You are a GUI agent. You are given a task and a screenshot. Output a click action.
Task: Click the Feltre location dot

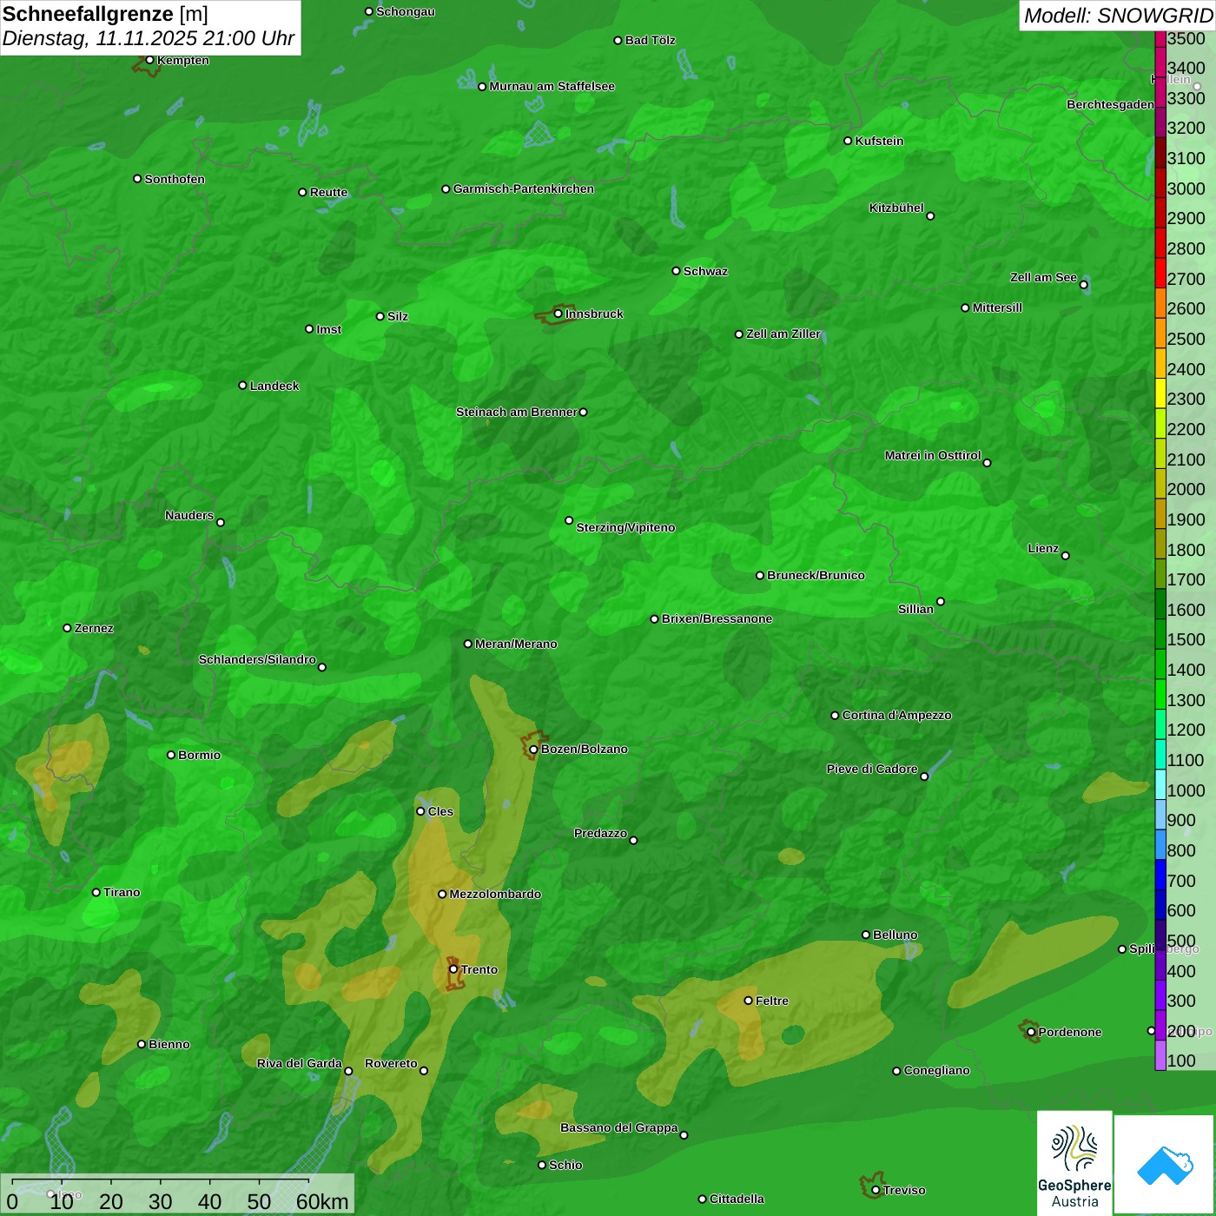tap(749, 1001)
